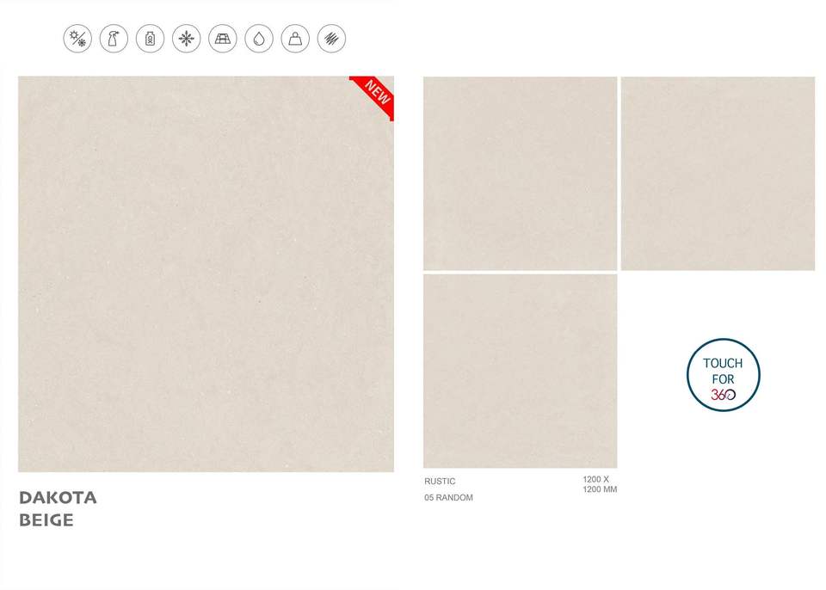Click the water drop absorption icon
826x590 pixels.
pos(259,39)
